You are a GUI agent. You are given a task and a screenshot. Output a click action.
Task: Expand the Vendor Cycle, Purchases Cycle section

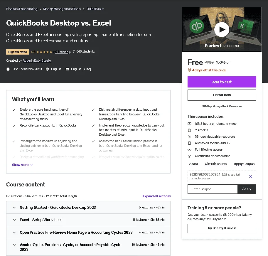click(x=88, y=247)
